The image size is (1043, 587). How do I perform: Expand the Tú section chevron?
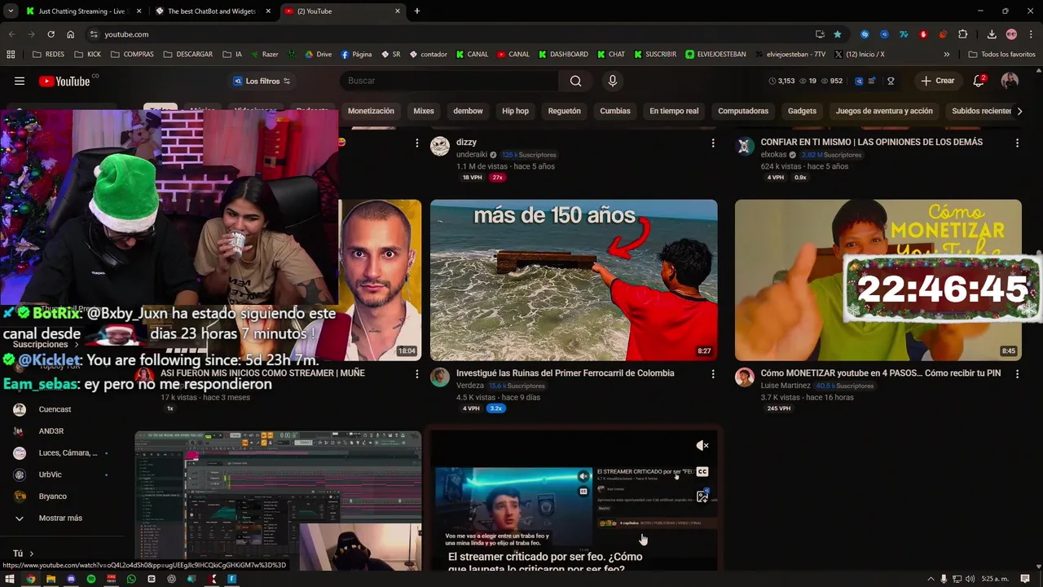[32, 554]
